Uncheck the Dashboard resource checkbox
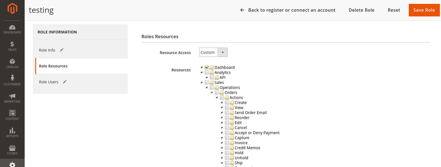This screenshot has height=167, width=441. point(207,68)
